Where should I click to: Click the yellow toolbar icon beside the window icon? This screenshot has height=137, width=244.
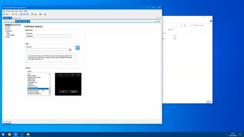point(35,14)
